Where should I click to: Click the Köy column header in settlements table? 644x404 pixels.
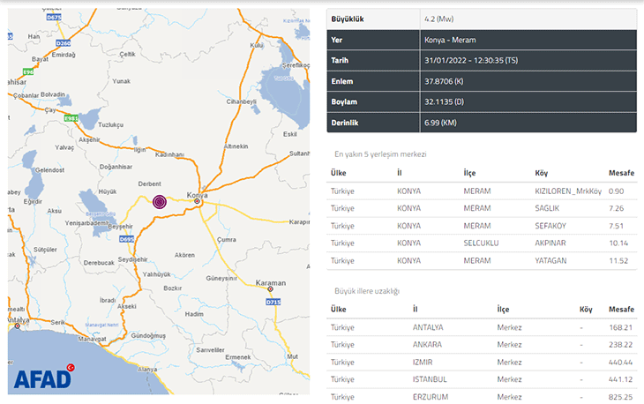pos(542,173)
